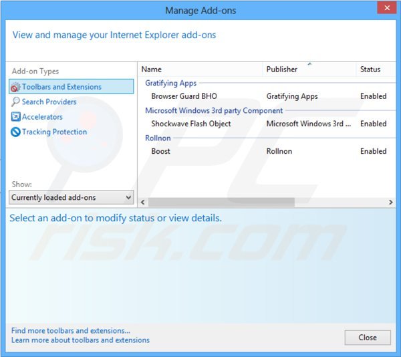Select Search Providers add-on type

click(x=49, y=102)
